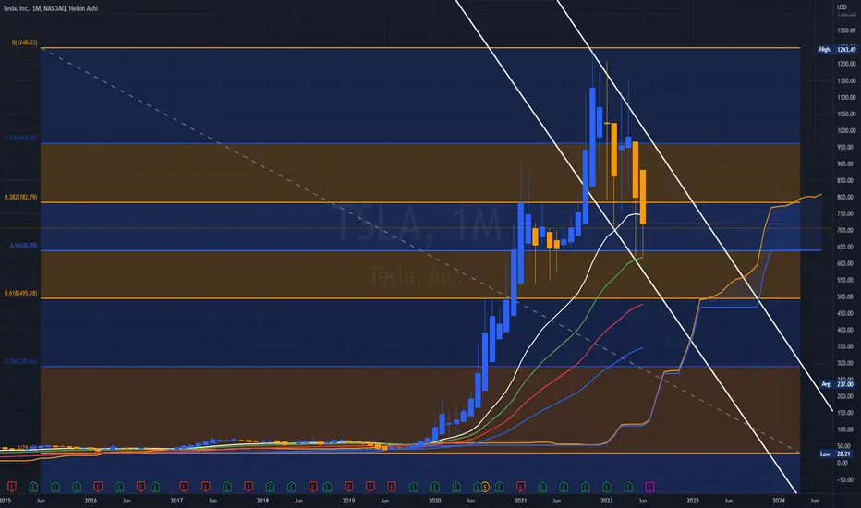Open the red earnings marker above 2017 label
Image resolution: width=861 pixels, height=508 pixels.
pos(184,487)
